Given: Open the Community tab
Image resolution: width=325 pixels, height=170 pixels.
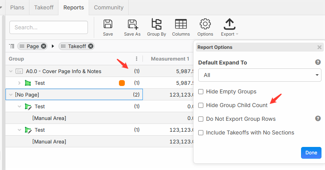Looking at the screenshot, I should [108, 7].
